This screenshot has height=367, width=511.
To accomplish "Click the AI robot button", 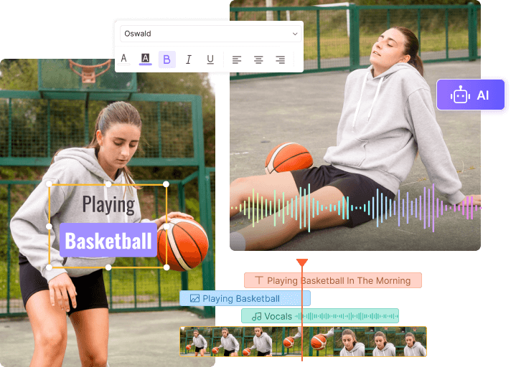I will (x=471, y=95).
